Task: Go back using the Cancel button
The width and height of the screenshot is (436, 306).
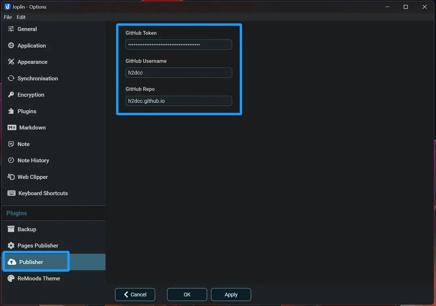Action: tap(135, 295)
